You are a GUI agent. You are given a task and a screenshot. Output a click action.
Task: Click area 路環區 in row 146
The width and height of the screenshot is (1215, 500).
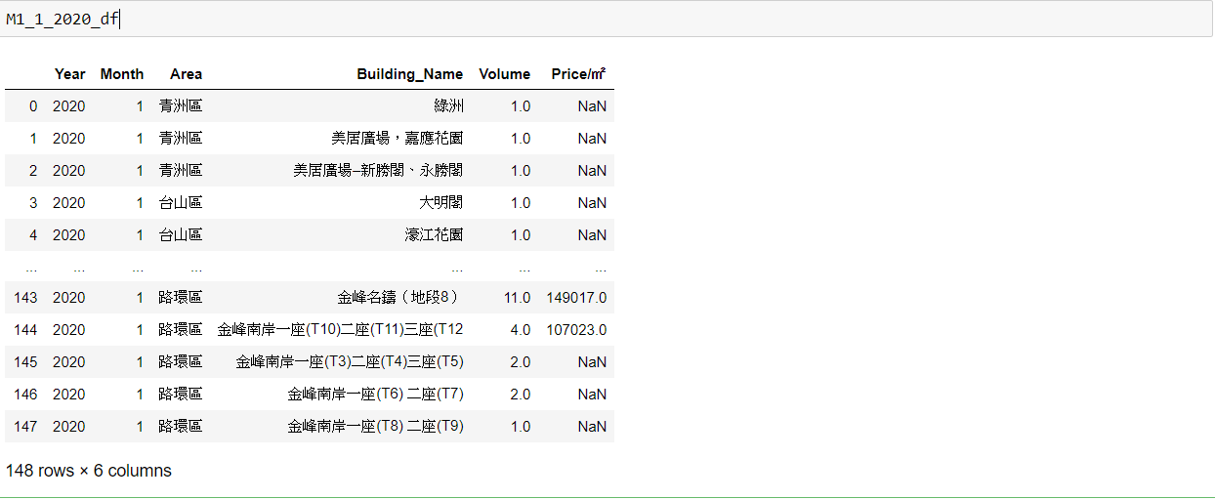pyautogui.click(x=181, y=395)
